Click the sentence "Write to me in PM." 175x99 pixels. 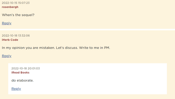94,48
